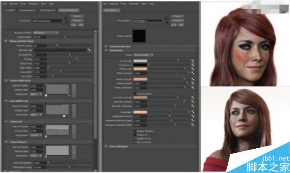Open Selected menu in VRayHairMtl panel
This screenshot has width=290, height=173.
click(114, 4)
